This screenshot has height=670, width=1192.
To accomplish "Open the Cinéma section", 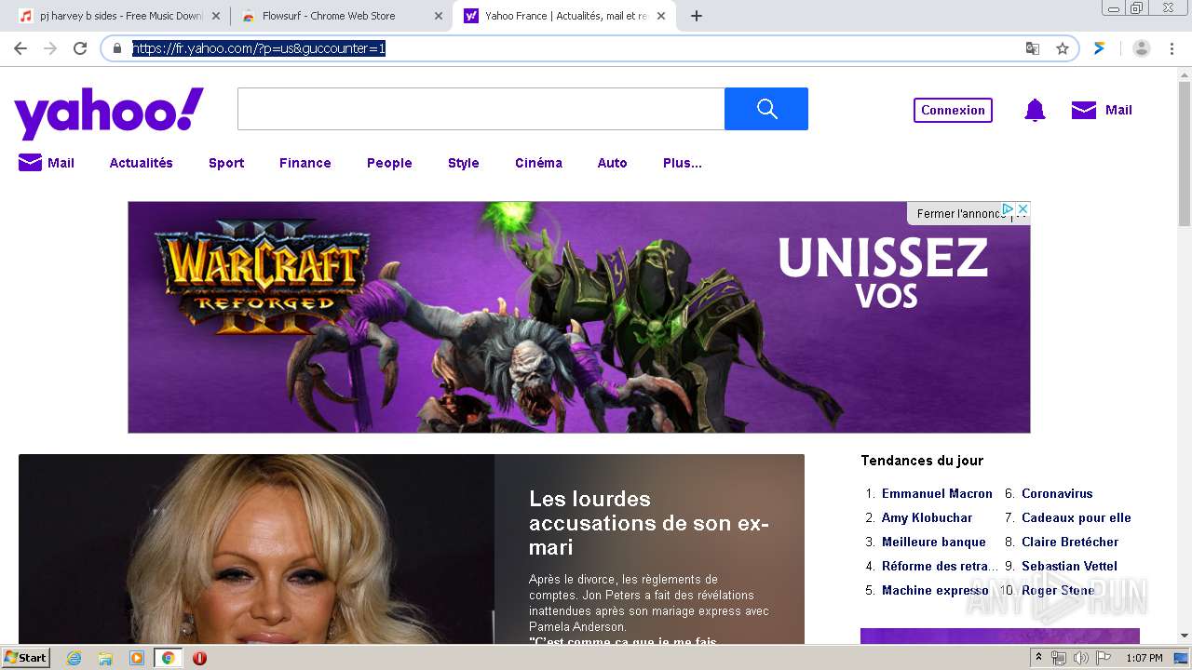I will [538, 163].
